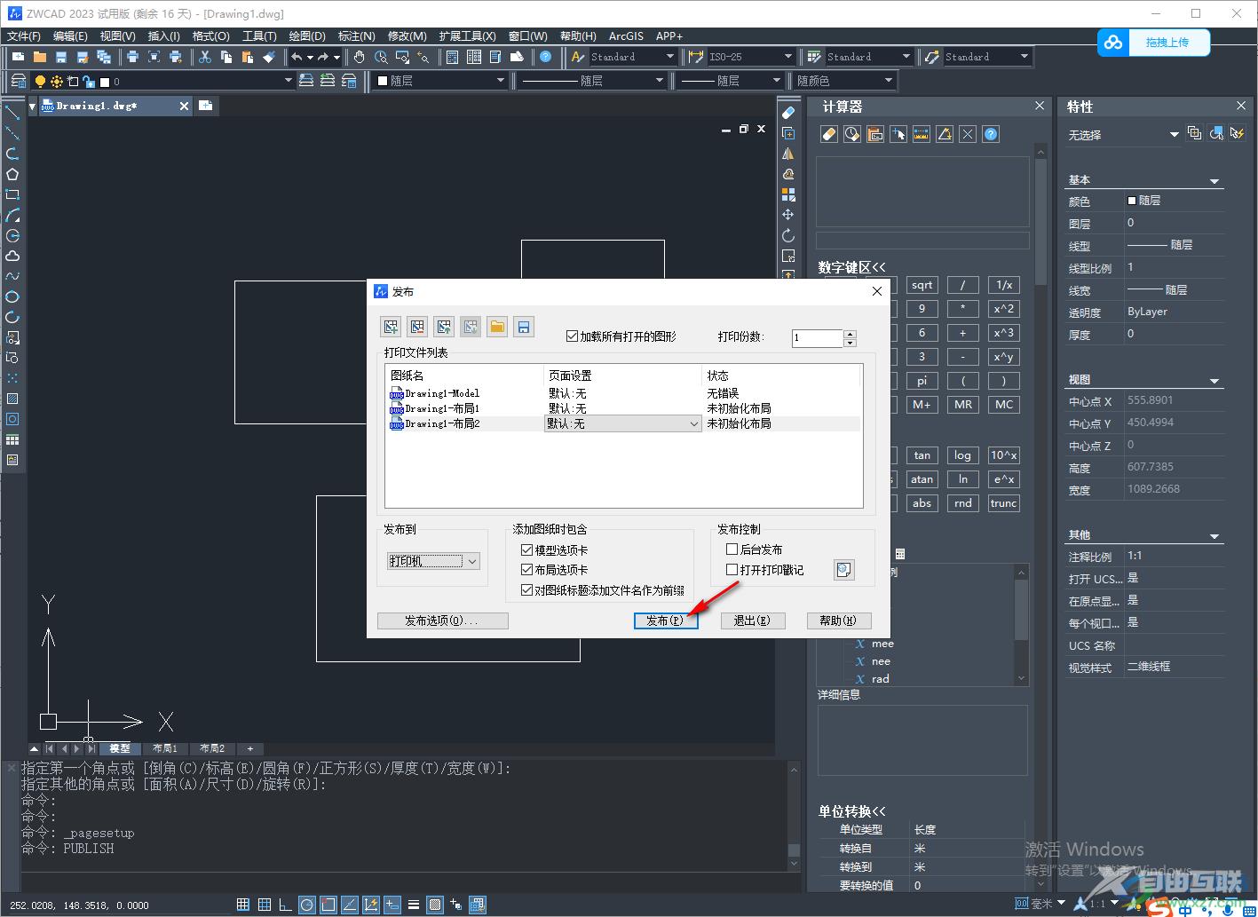Image resolution: width=1258 pixels, height=917 pixels.
Task: Open 发布到 打印机 dropdown
Action: click(434, 561)
